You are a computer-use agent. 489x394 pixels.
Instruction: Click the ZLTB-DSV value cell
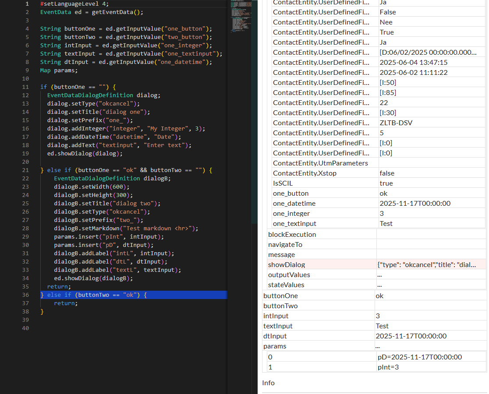point(396,123)
